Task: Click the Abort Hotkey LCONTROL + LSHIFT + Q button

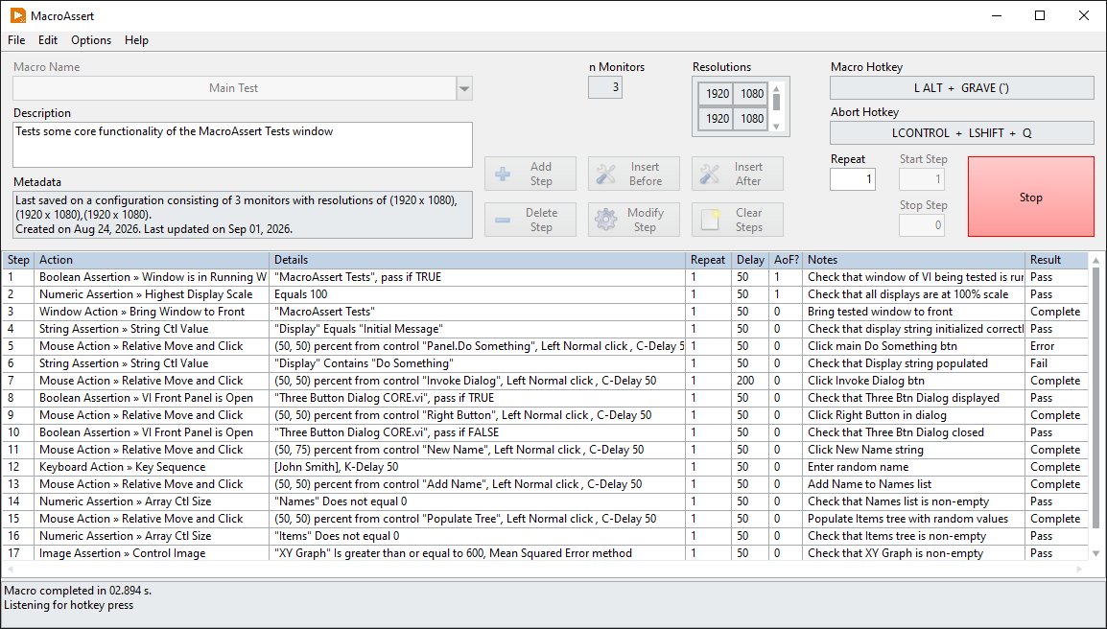Action: click(961, 132)
